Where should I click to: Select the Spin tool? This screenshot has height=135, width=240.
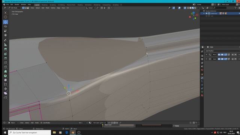(6, 76)
